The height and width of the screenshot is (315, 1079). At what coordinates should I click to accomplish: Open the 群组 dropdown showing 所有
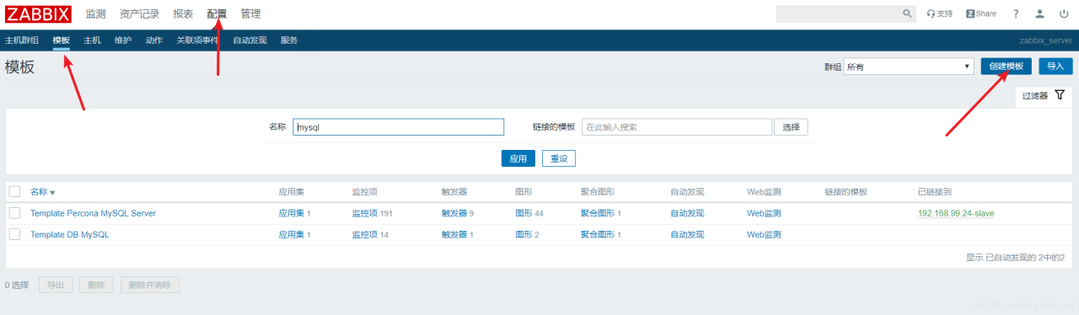coord(910,67)
